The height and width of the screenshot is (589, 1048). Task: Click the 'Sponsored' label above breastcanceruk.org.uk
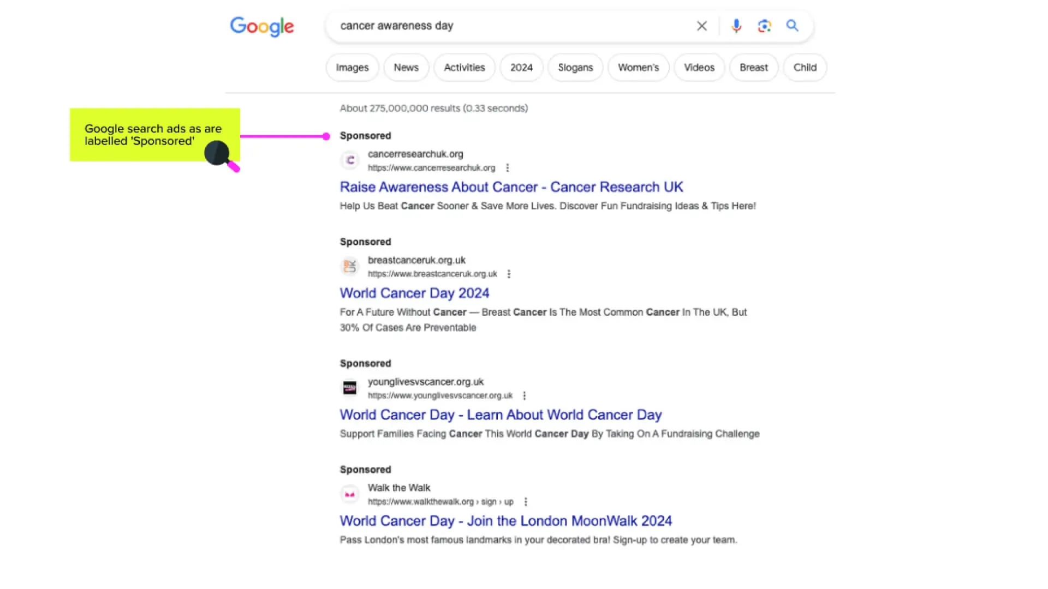pos(365,242)
